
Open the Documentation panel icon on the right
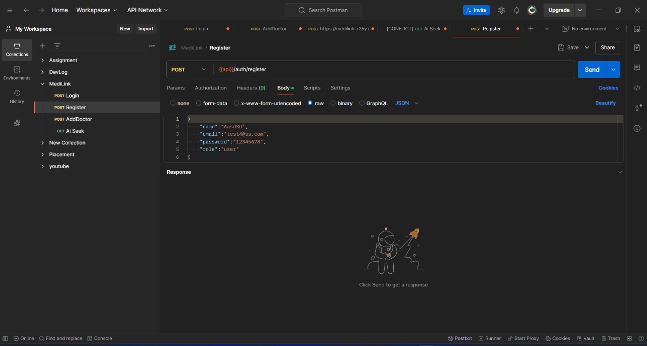pyautogui.click(x=637, y=47)
